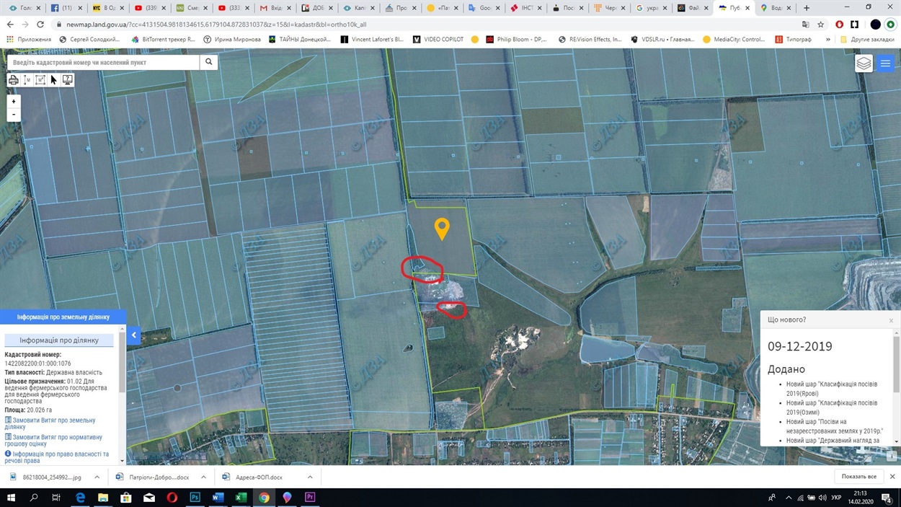Zoom in the map with plus button
901x507 pixels.
tap(14, 102)
